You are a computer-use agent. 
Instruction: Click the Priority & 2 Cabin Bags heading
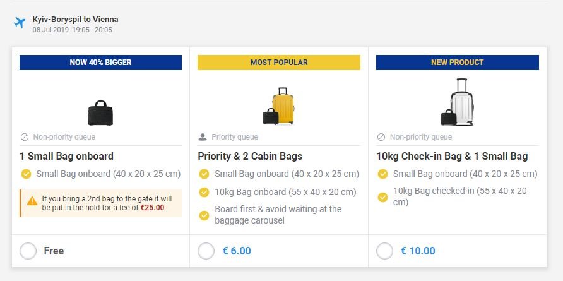pos(250,156)
